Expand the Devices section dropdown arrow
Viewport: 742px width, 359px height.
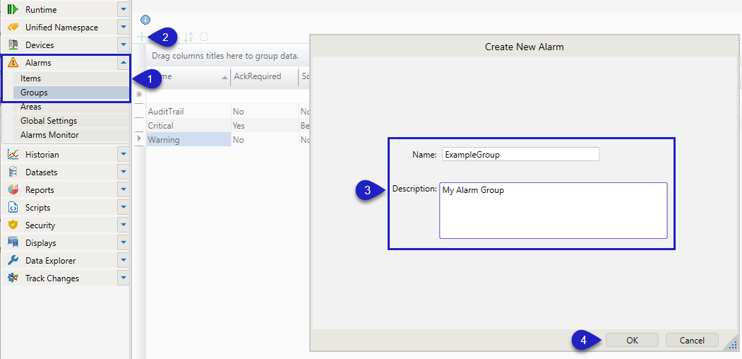point(124,45)
